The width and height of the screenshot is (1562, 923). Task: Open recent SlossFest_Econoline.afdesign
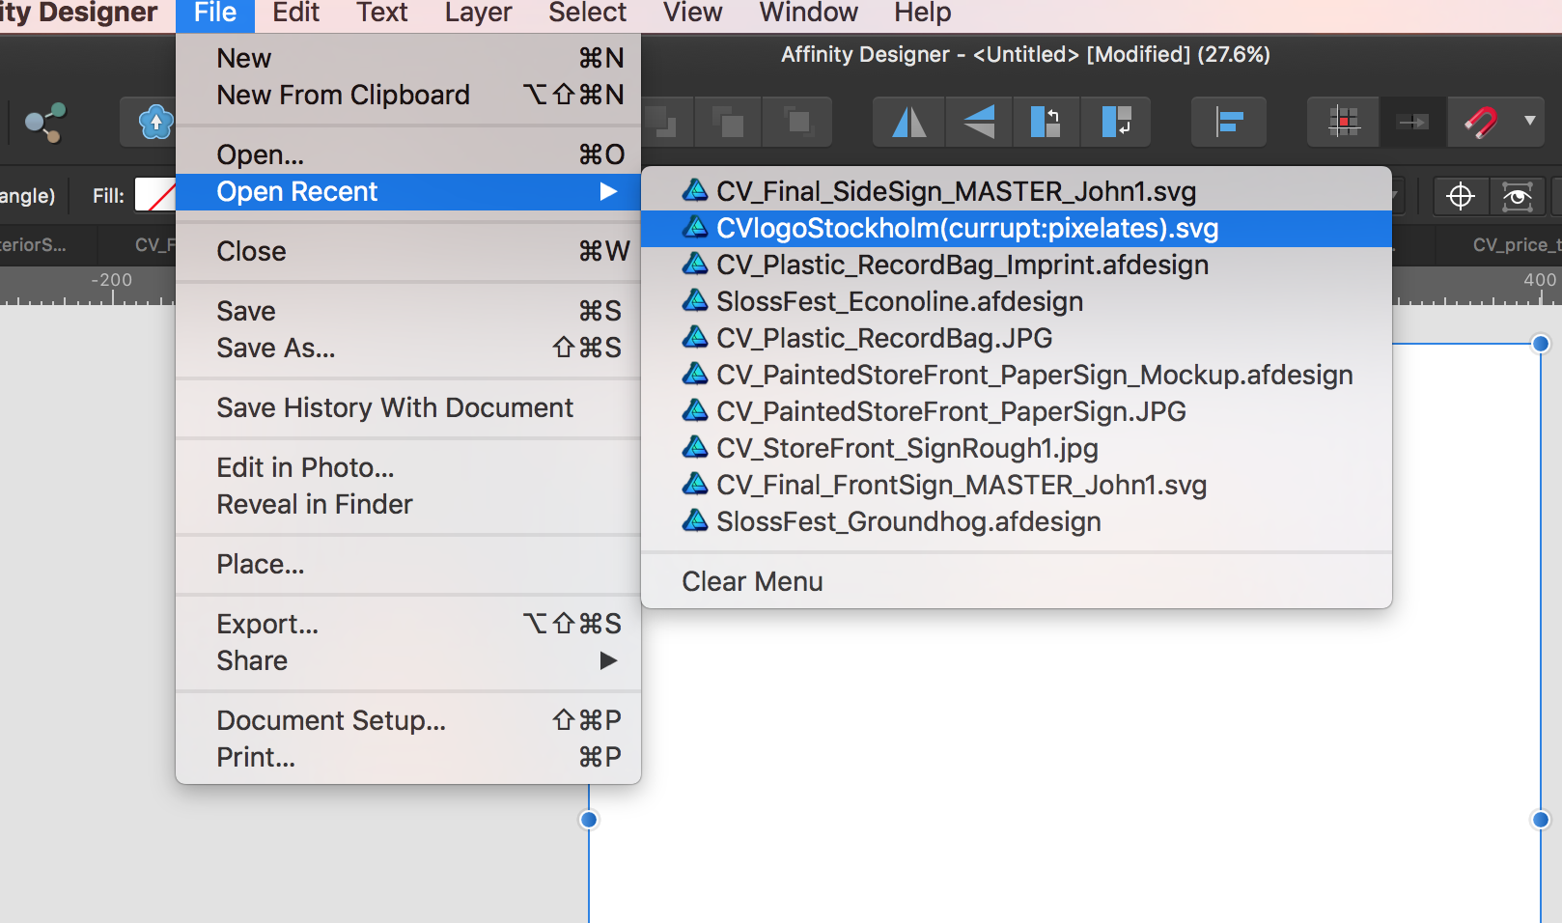[1017, 301]
